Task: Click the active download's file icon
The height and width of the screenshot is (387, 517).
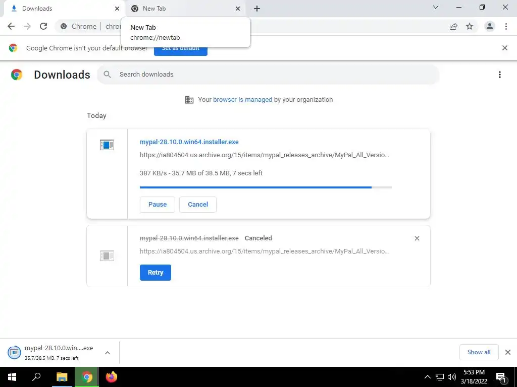Action: 107,145
